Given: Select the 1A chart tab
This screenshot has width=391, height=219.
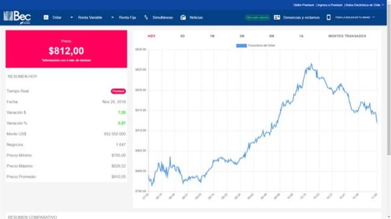Looking at the screenshot, I should [x=301, y=36].
